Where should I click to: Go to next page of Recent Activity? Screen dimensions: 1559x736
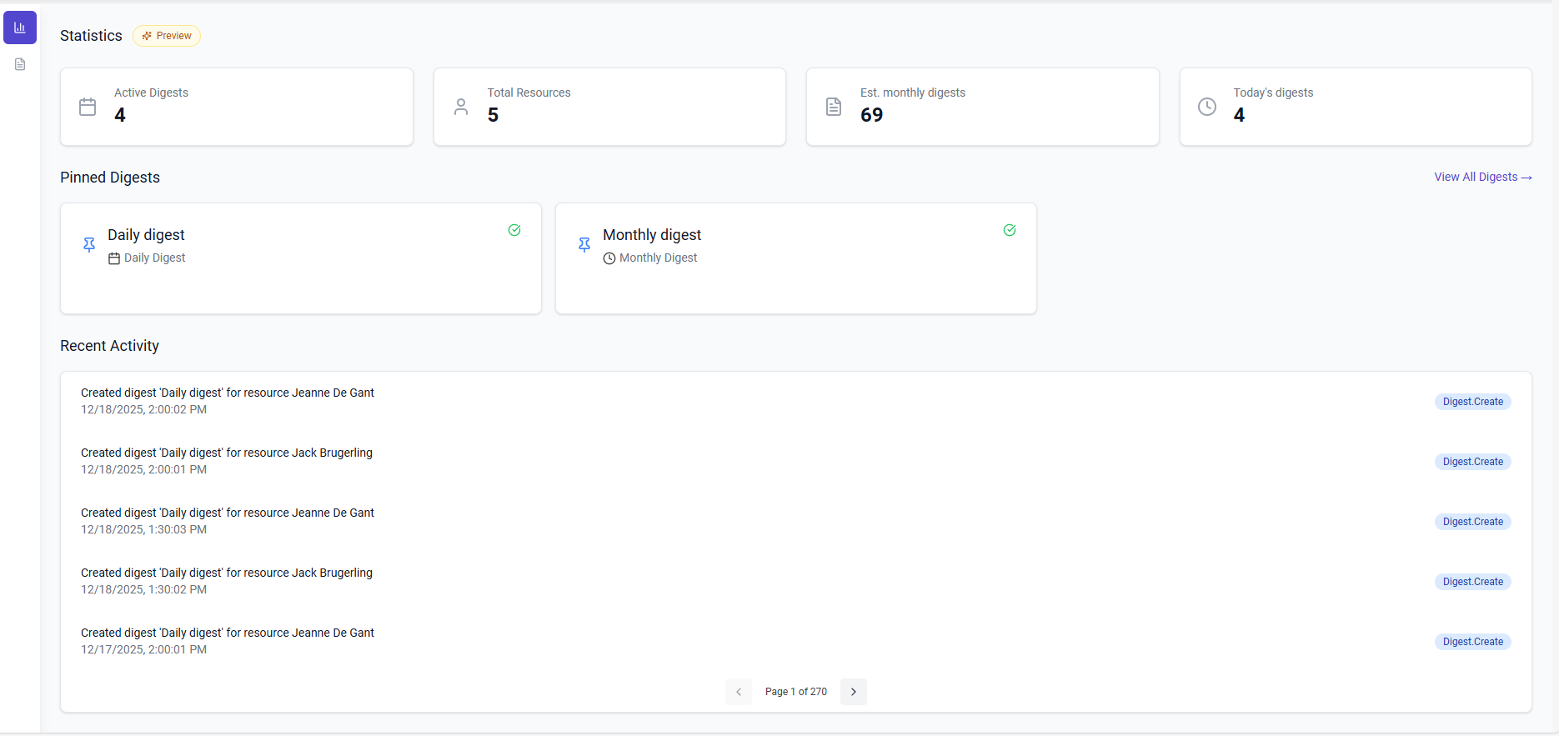pos(853,692)
